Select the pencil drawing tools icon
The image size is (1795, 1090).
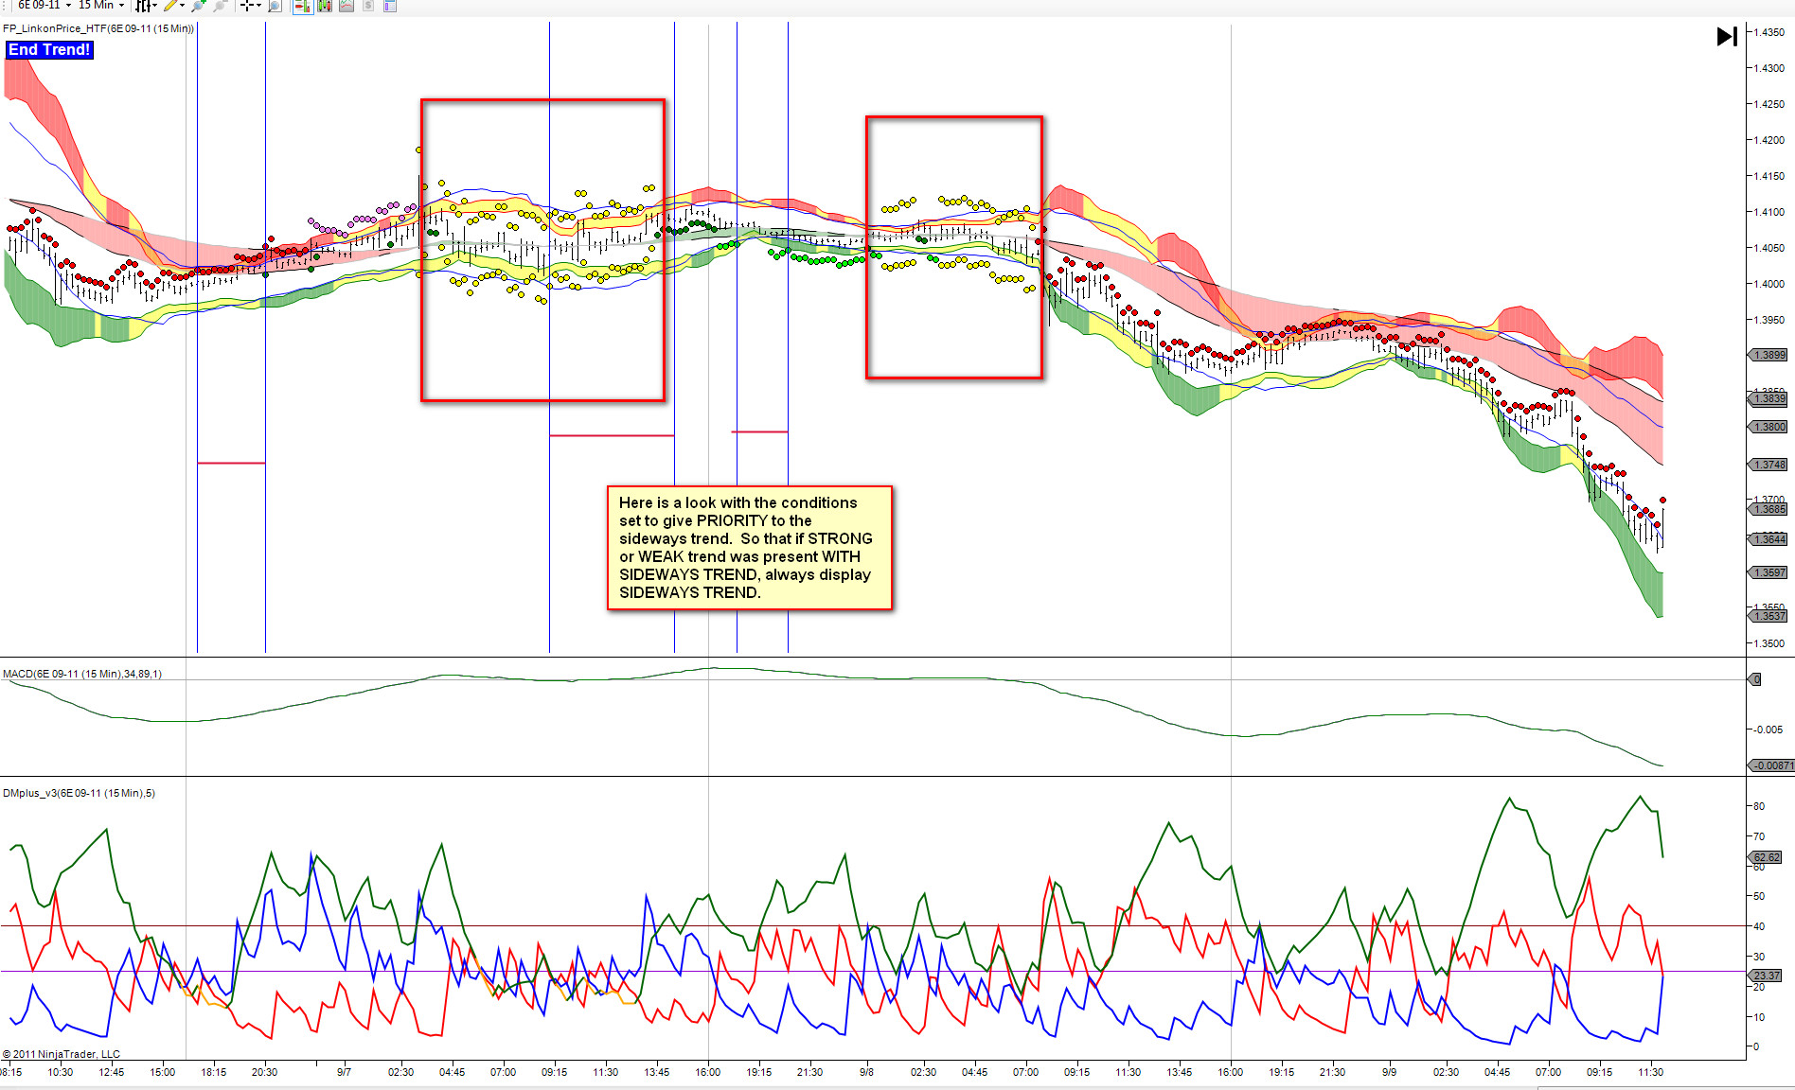(x=170, y=6)
